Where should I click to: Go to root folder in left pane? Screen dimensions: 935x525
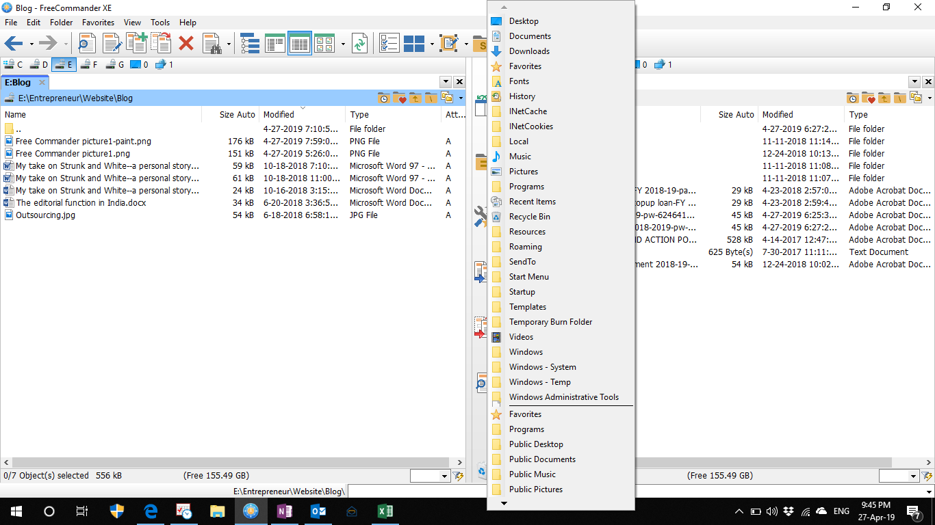431,98
